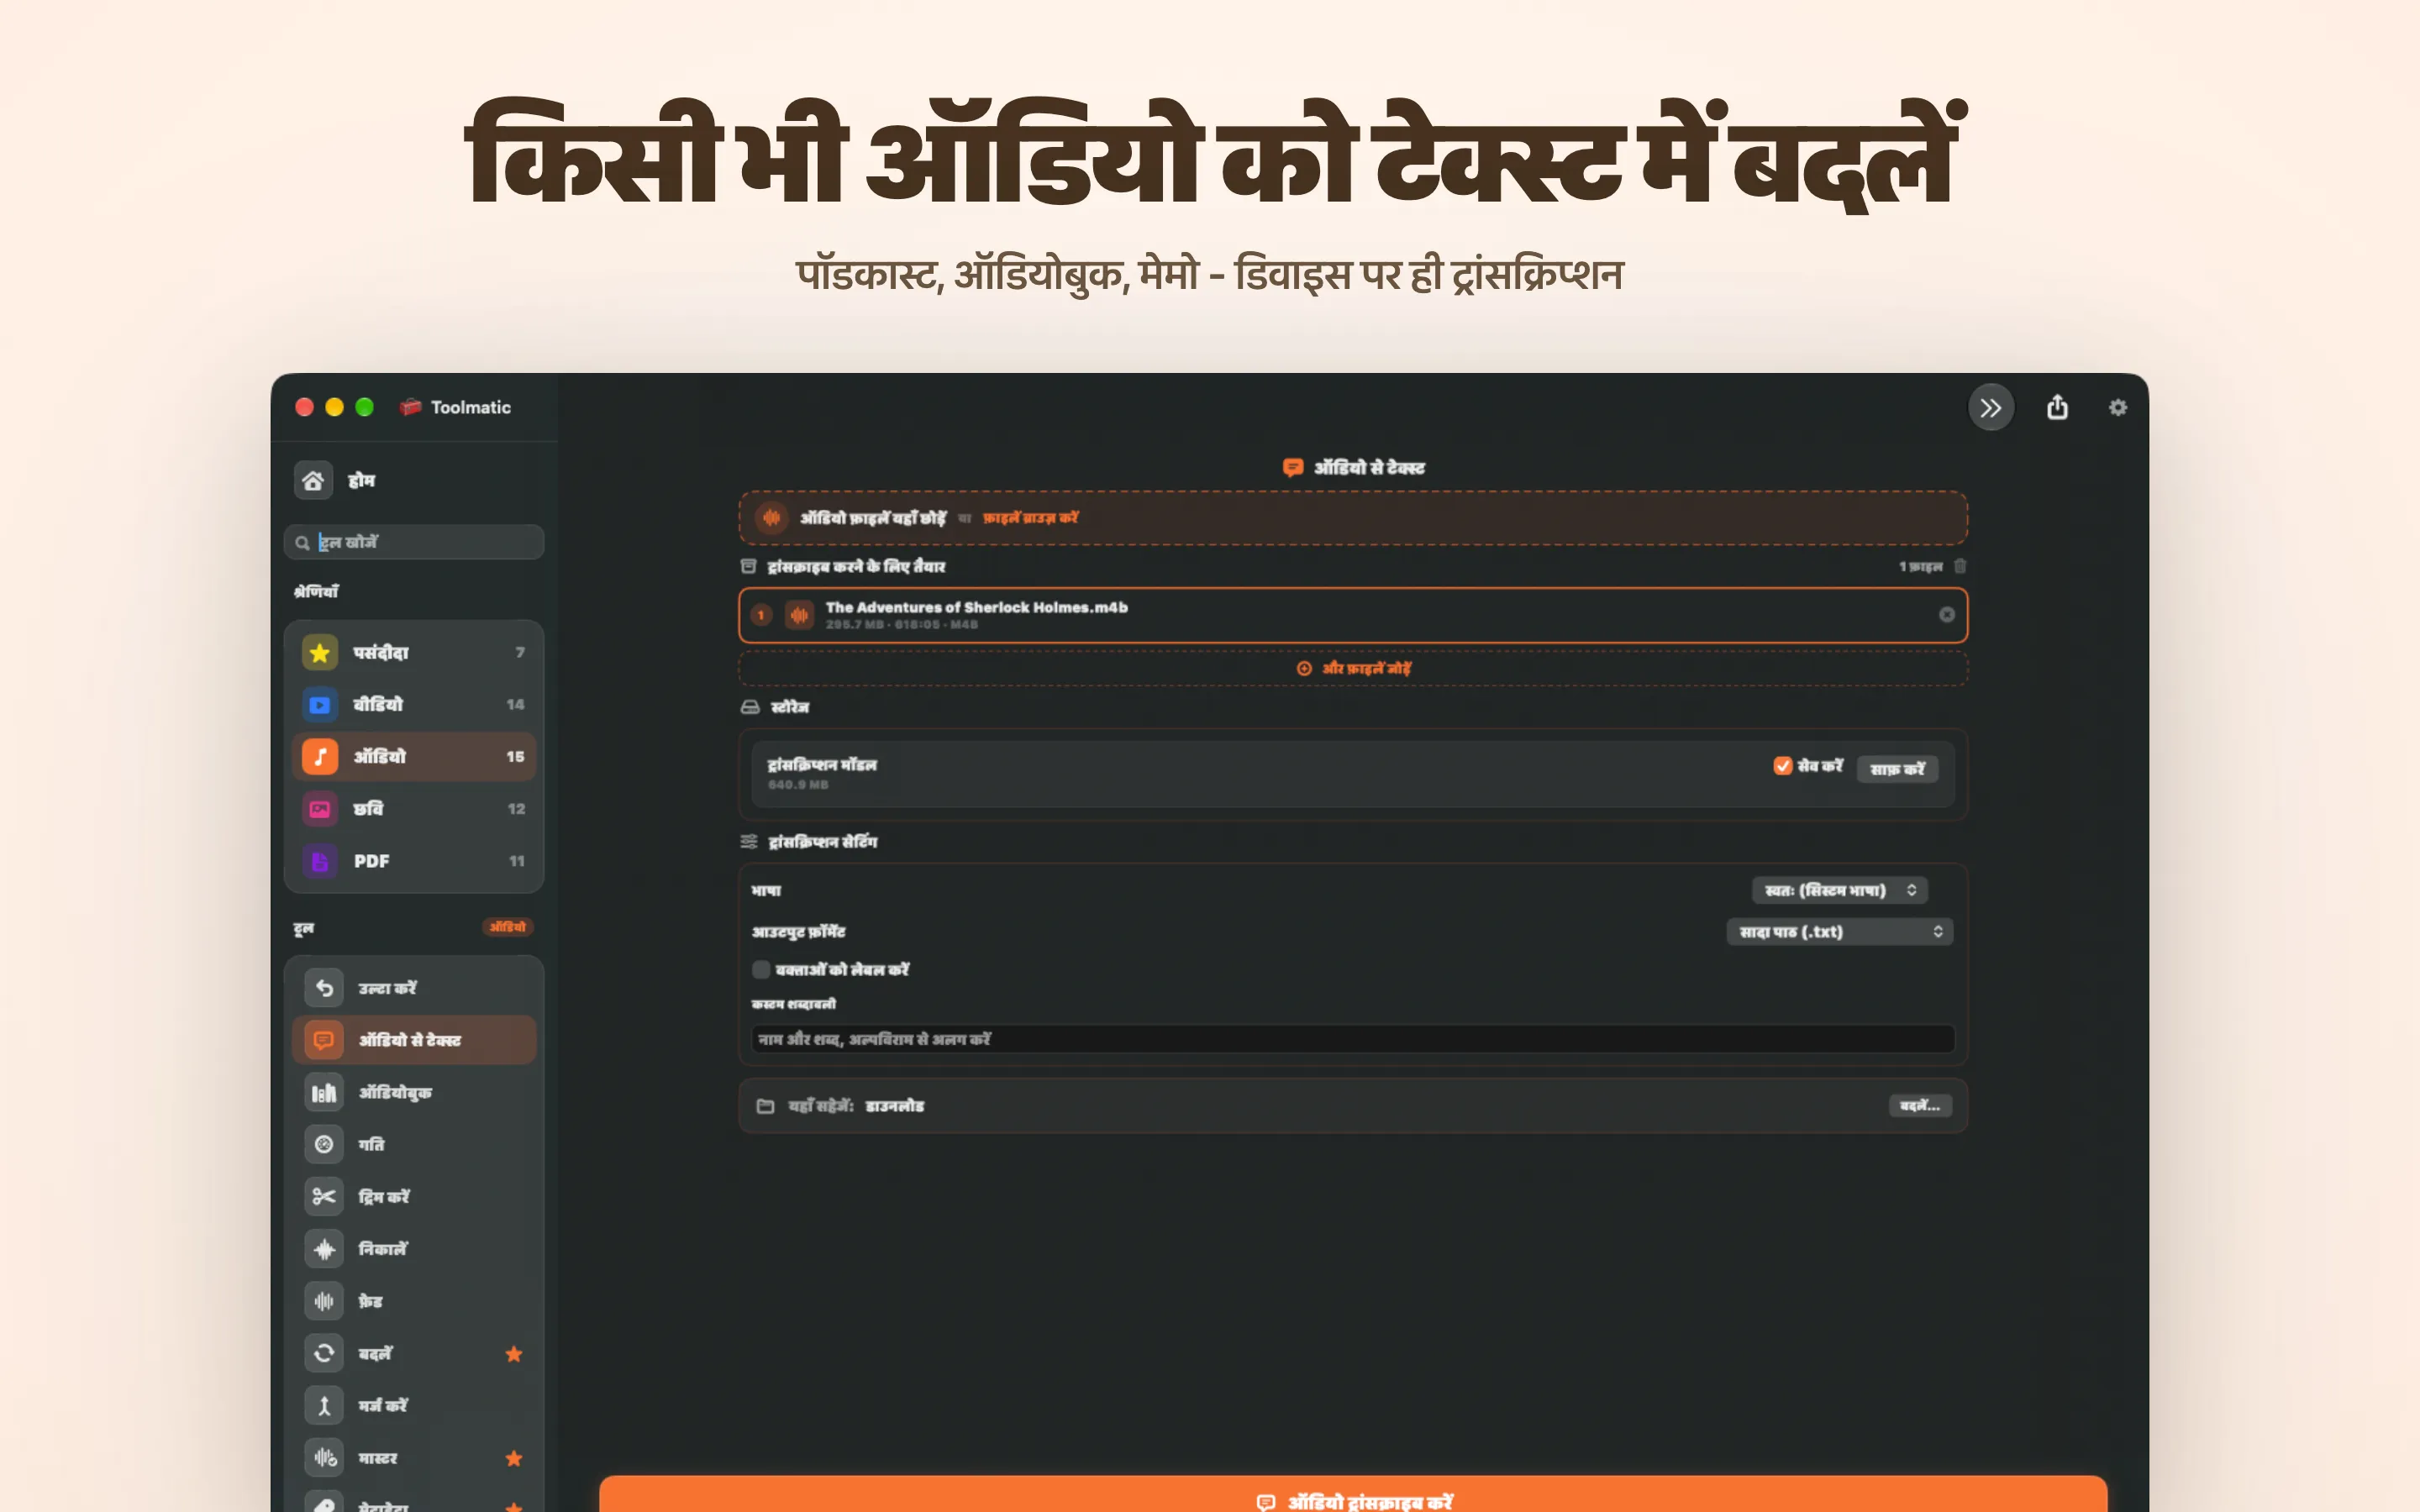Click the orange Transcribe Audio button
Image resolution: width=2420 pixels, height=1512 pixels.
(1353, 1494)
